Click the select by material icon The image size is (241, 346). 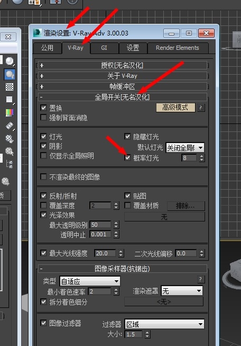tap(10, 152)
